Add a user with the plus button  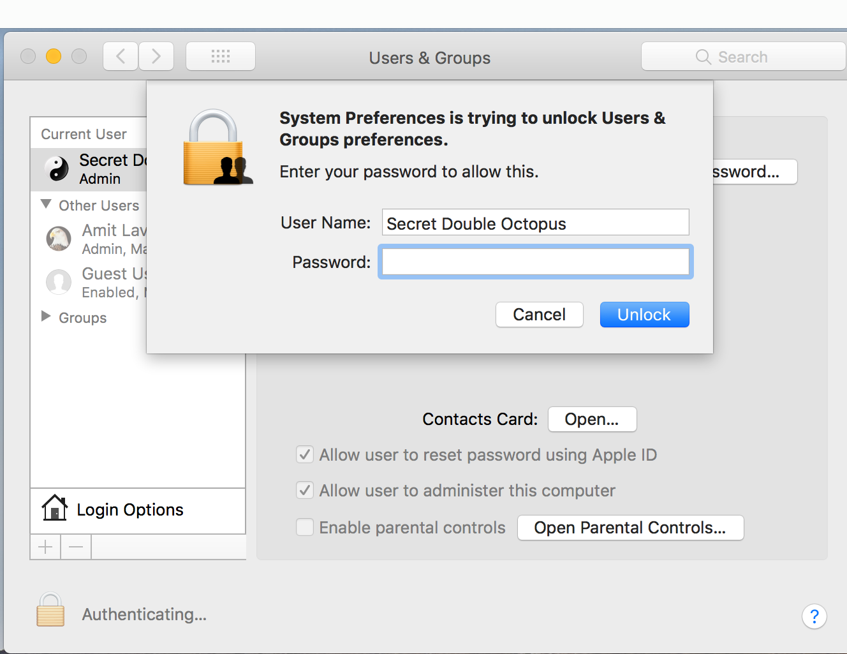45,547
